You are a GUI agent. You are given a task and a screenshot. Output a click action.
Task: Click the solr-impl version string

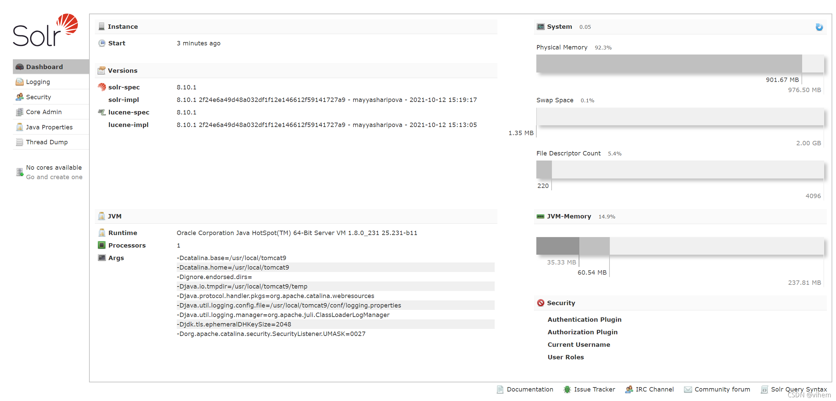click(x=327, y=100)
